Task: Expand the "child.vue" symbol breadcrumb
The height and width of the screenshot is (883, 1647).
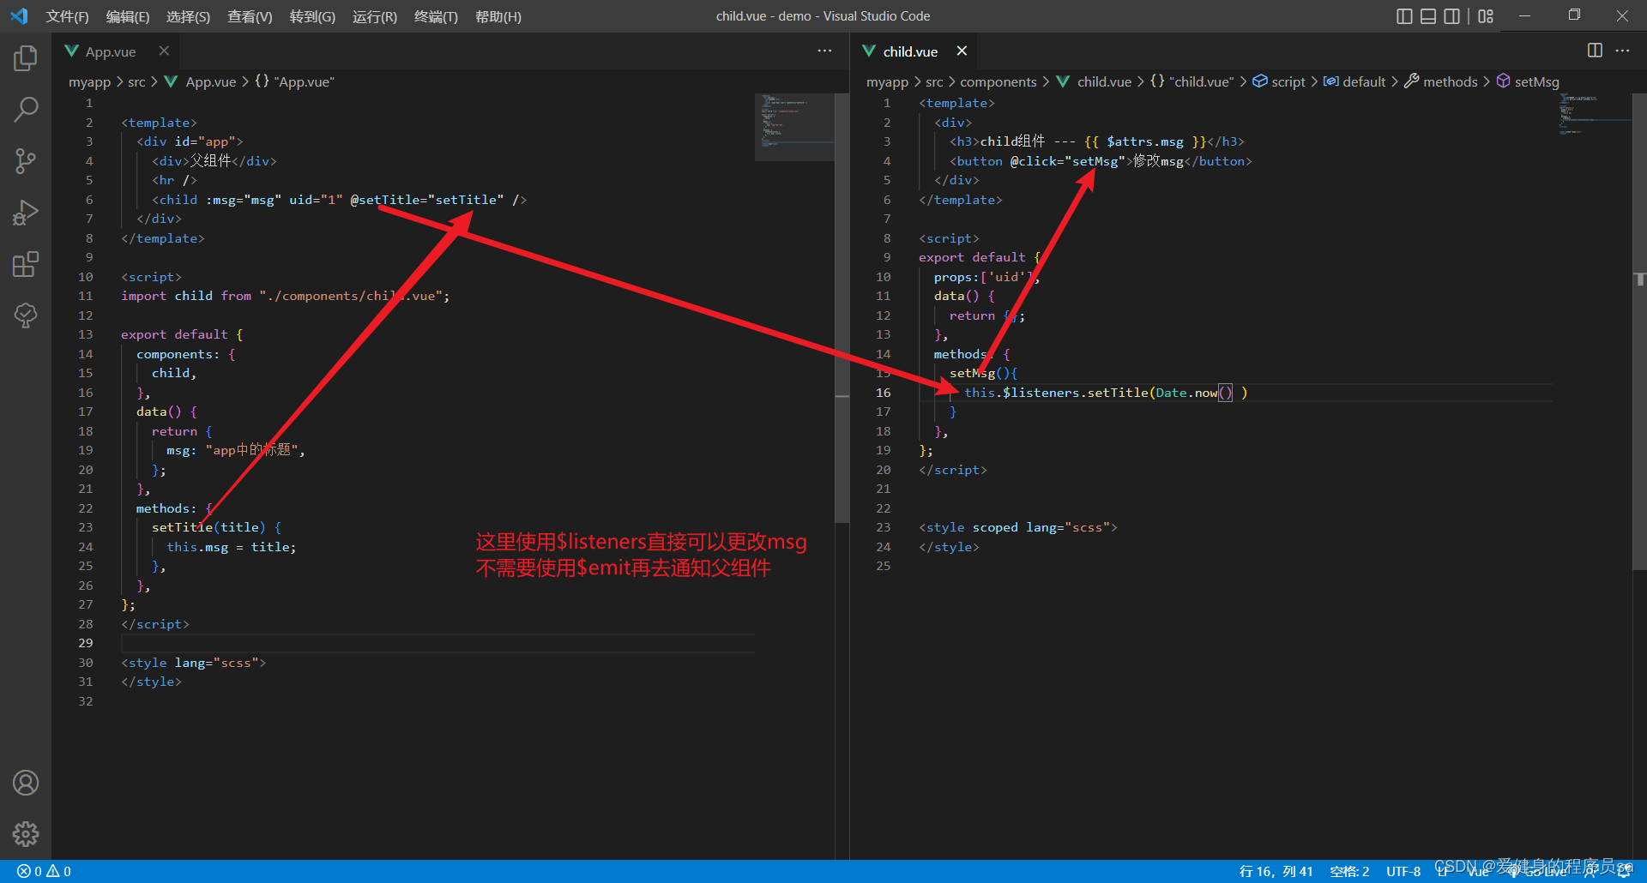Action: pos(1192,81)
